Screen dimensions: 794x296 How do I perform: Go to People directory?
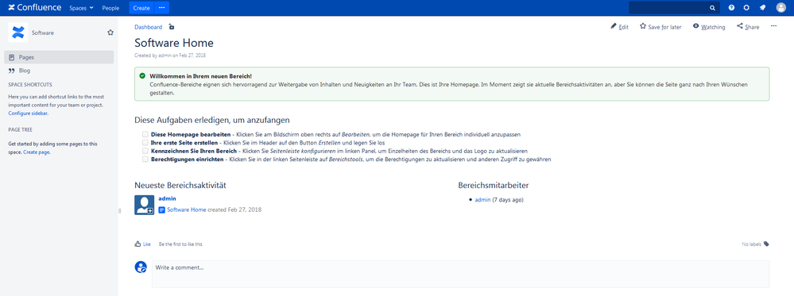tap(110, 8)
